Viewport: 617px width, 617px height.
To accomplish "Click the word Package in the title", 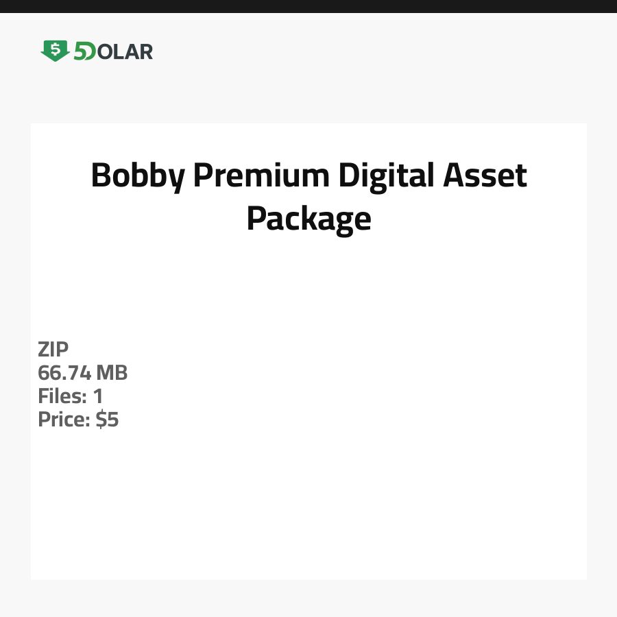I will 308,219.
